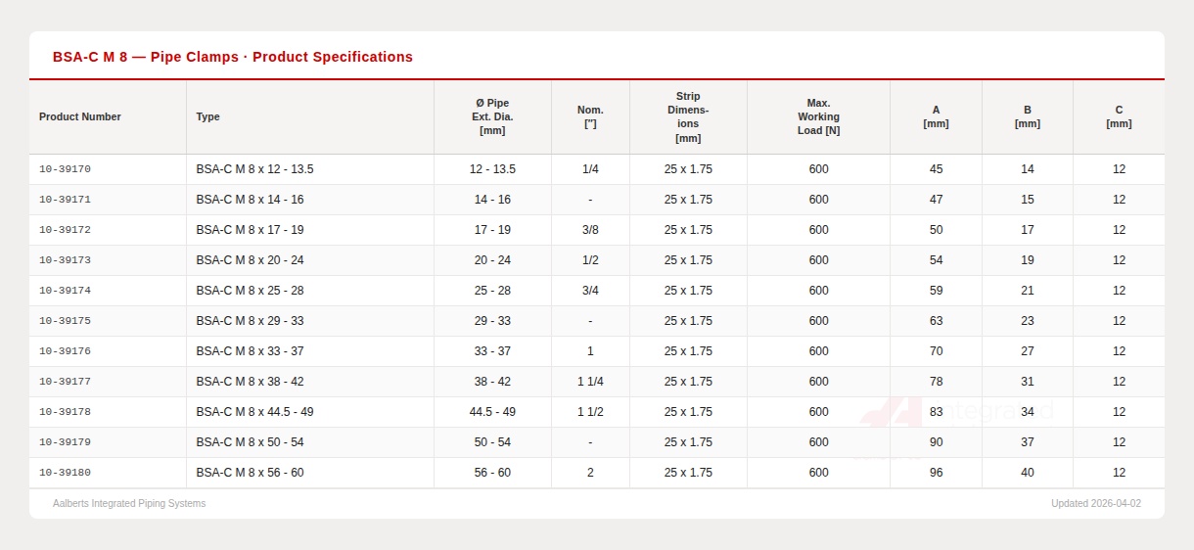Viewport: 1194px width, 550px height.
Task: Select the Nom. column header
Action: point(590,116)
